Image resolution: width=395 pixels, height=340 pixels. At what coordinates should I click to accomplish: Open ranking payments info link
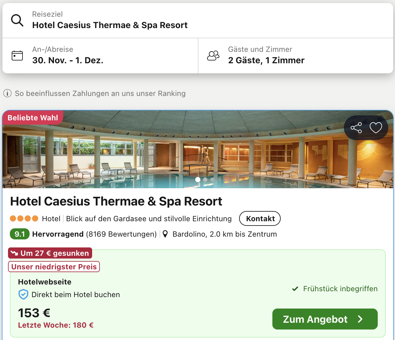tap(100, 93)
